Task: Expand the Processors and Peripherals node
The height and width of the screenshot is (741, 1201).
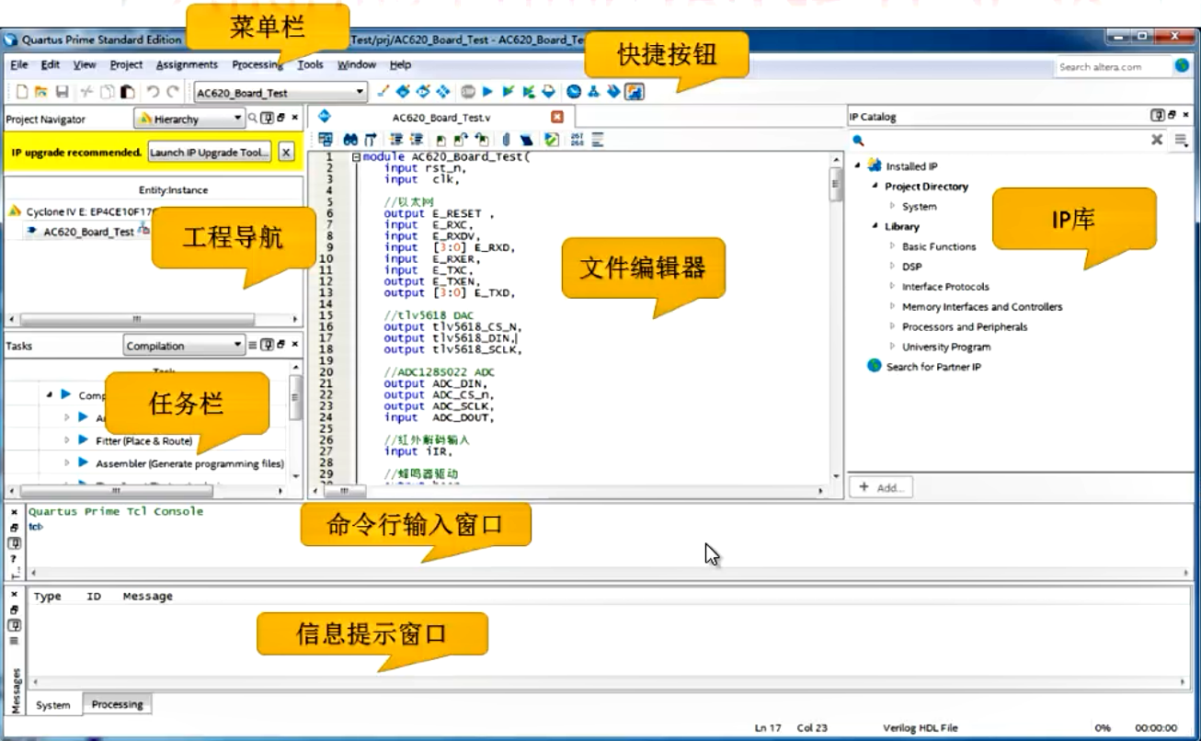Action: (x=892, y=326)
